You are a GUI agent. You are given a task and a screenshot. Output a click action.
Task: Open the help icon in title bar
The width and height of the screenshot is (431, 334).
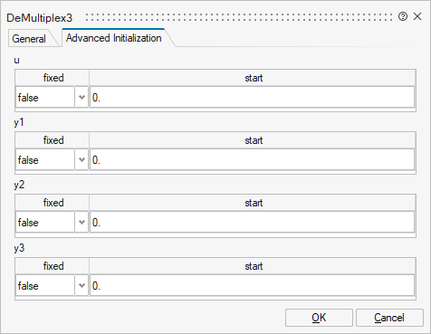tap(403, 16)
